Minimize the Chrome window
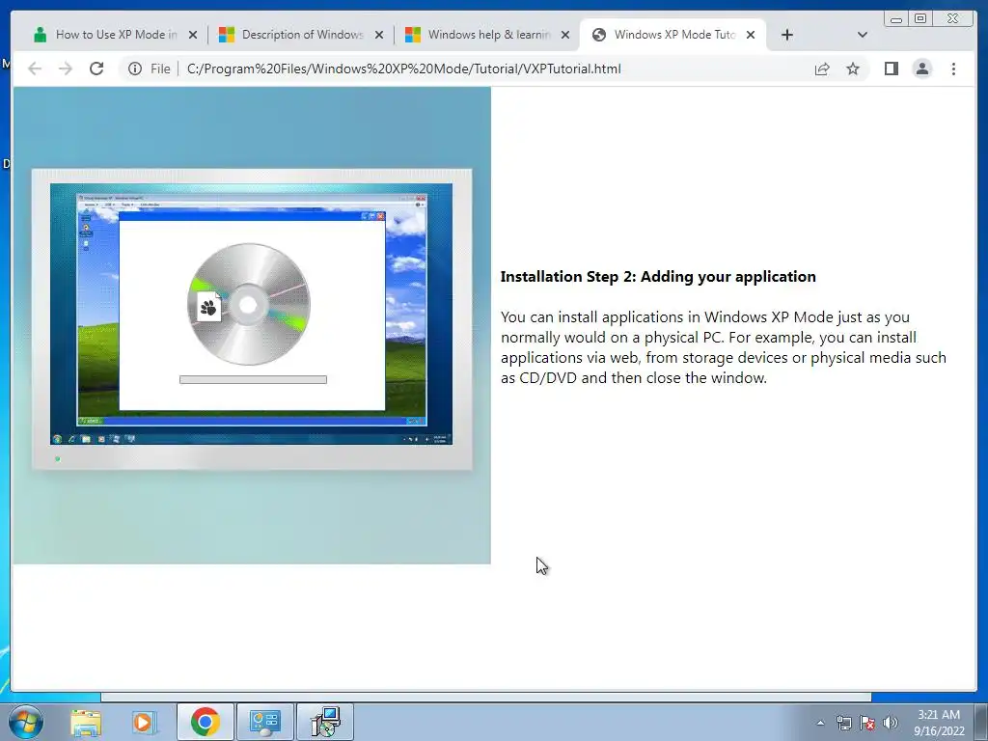 [896, 19]
